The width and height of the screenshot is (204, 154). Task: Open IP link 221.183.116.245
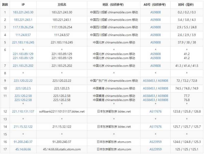[23, 42]
